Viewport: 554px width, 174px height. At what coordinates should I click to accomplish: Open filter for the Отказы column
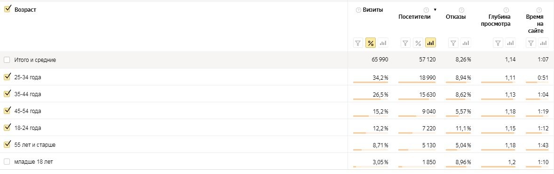[x=453, y=43]
